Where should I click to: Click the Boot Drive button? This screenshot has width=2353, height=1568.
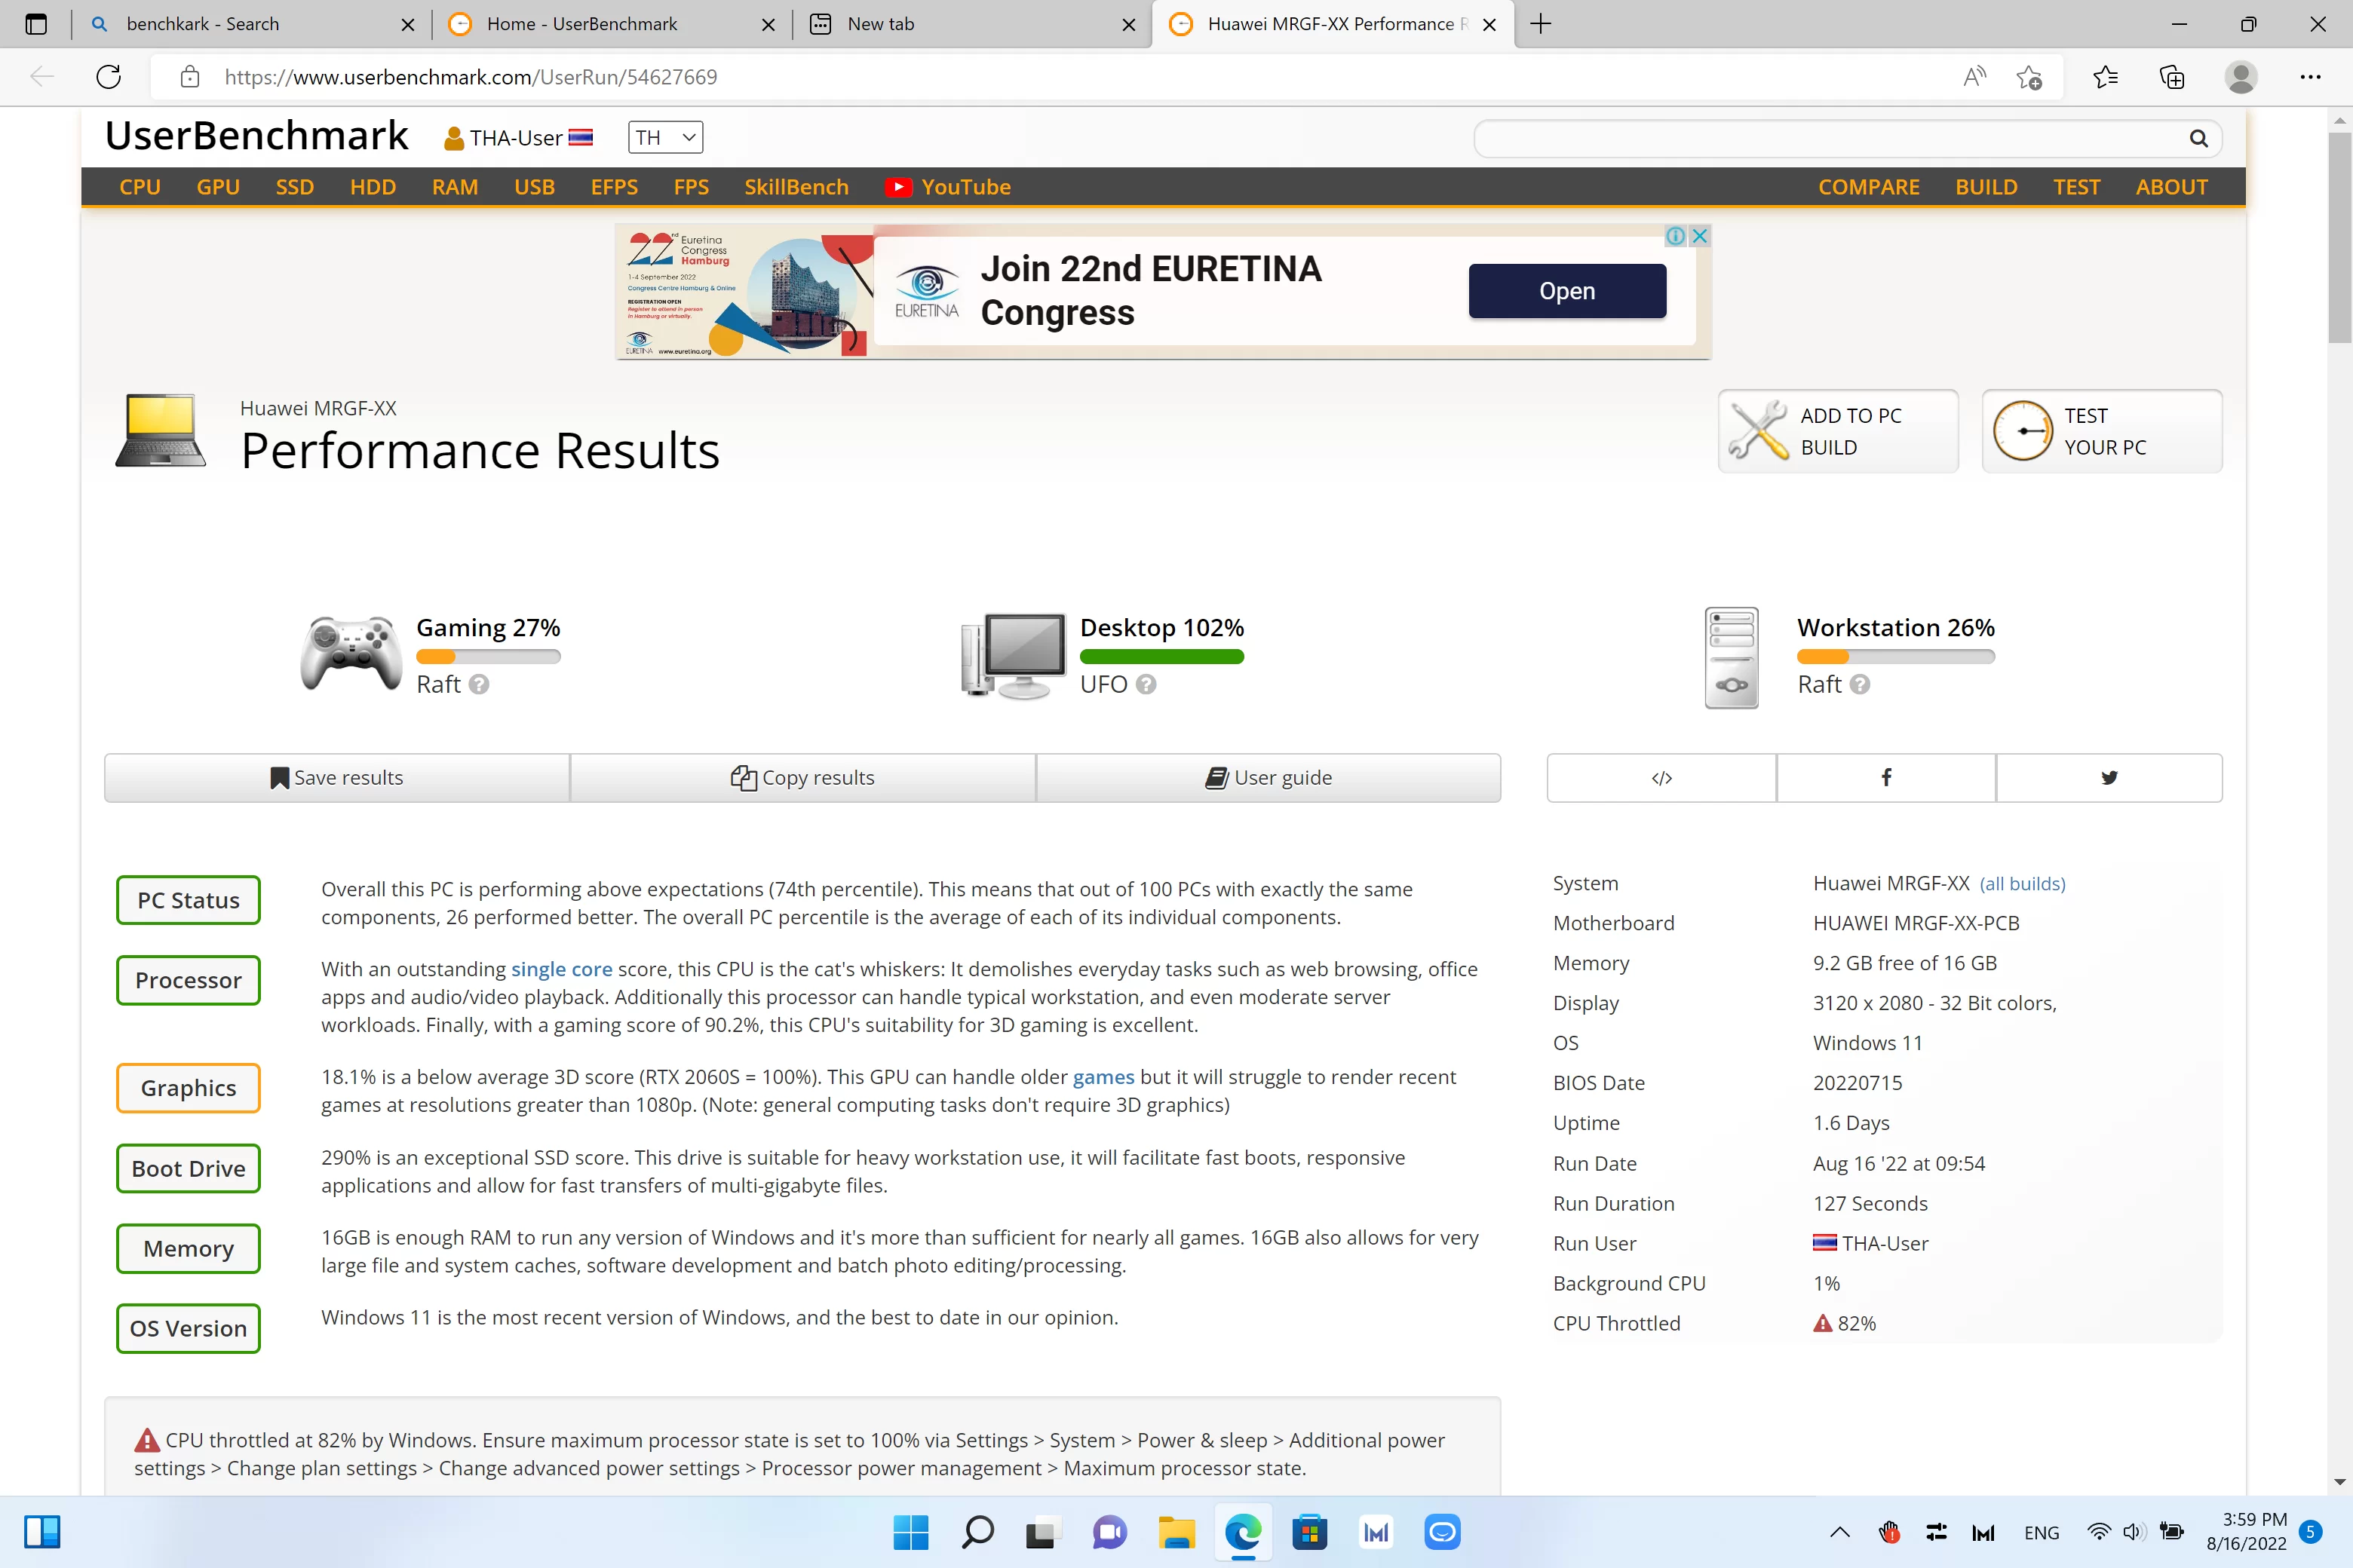188,1168
